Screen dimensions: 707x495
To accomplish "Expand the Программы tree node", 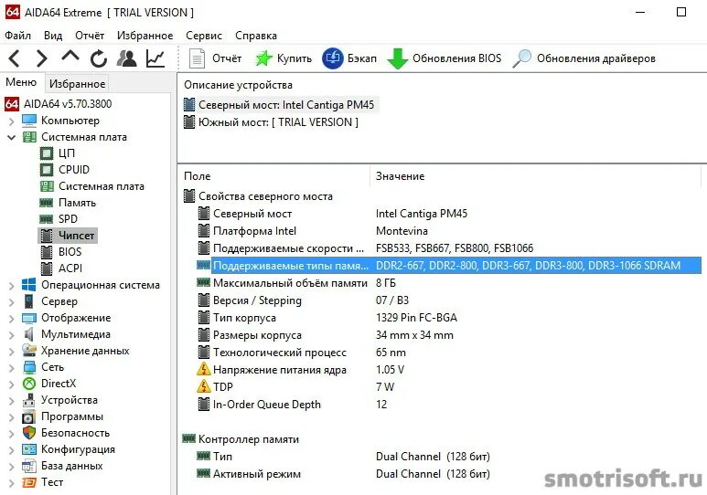I will 12,417.
